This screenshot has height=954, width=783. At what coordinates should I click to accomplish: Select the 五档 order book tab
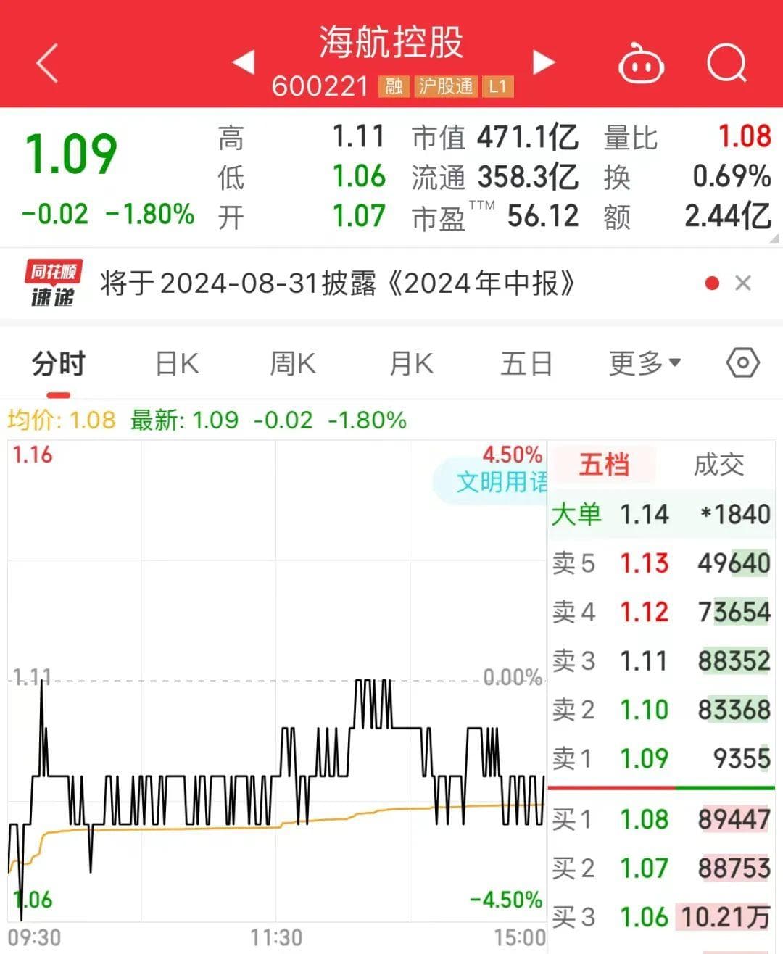point(604,464)
